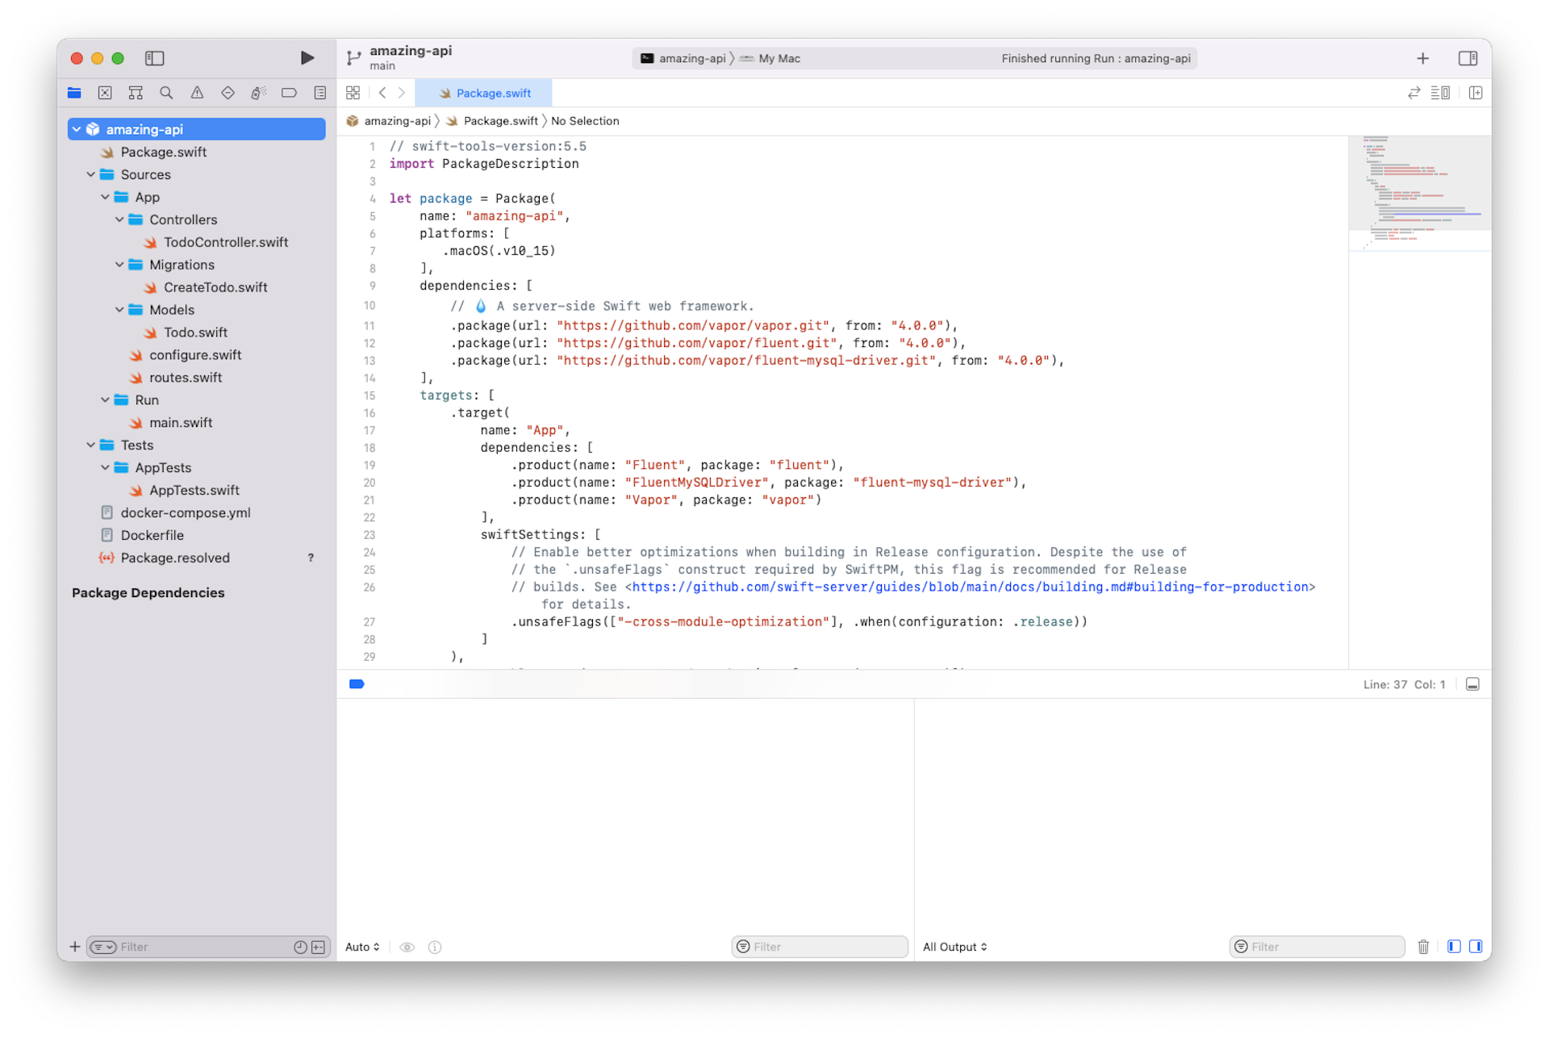
Task: Clear the console with the trash icon
Action: pos(1422,947)
